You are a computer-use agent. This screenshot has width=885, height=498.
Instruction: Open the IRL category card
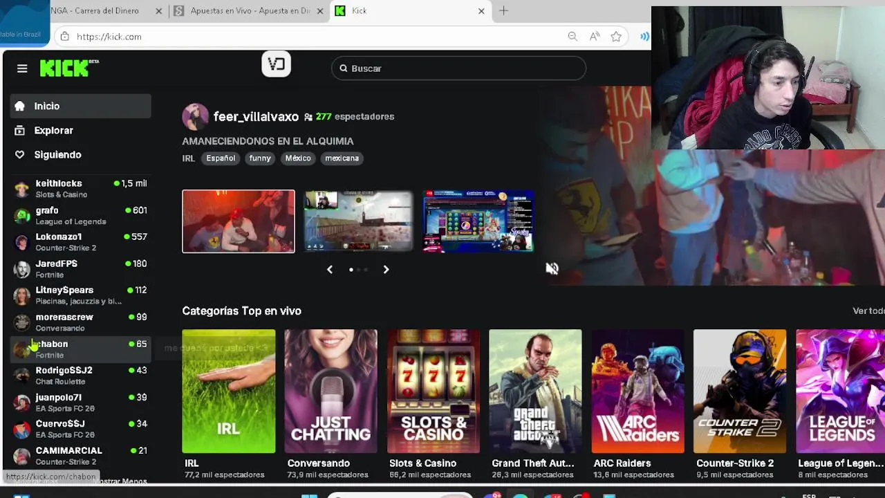click(x=229, y=391)
